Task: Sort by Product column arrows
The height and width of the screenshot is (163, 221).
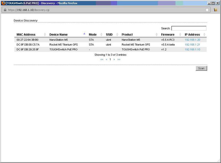Action: pos(156,34)
